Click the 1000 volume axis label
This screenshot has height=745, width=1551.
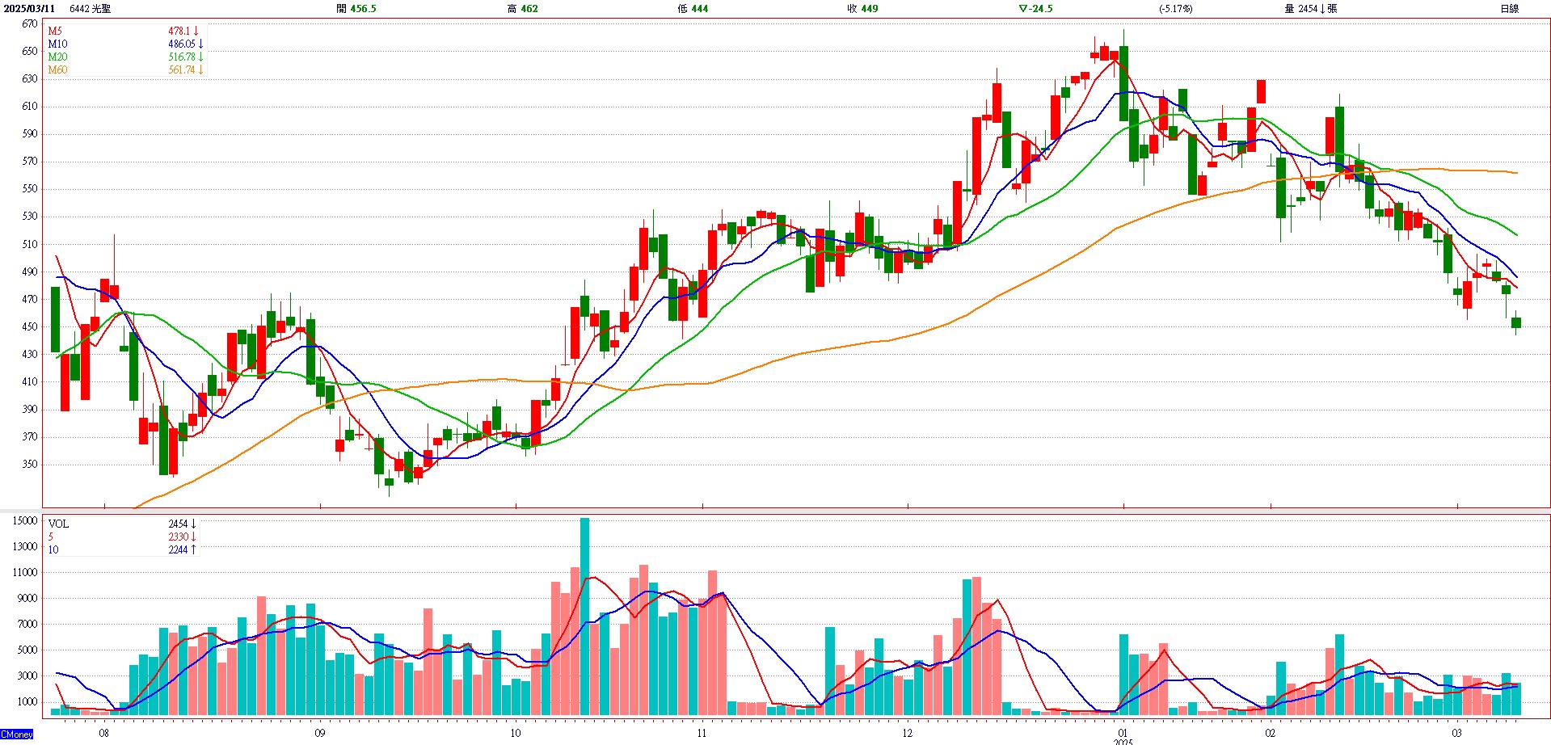pos(27,702)
